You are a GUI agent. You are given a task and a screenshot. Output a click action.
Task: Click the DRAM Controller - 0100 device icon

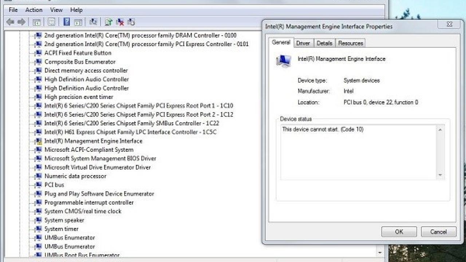[x=38, y=36]
